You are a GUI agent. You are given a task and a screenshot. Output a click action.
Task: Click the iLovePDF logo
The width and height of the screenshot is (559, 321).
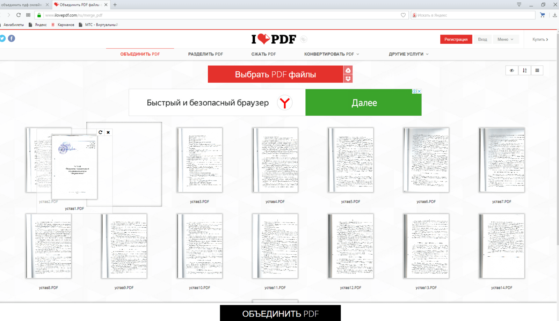coord(274,39)
